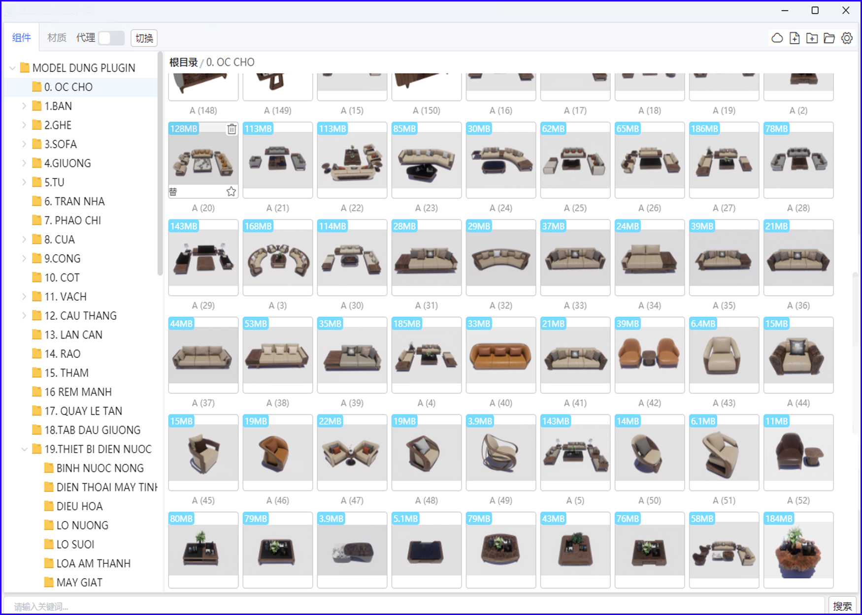
Task: Delete model A (20) with trash icon
Action: click(x=232, y=129)
